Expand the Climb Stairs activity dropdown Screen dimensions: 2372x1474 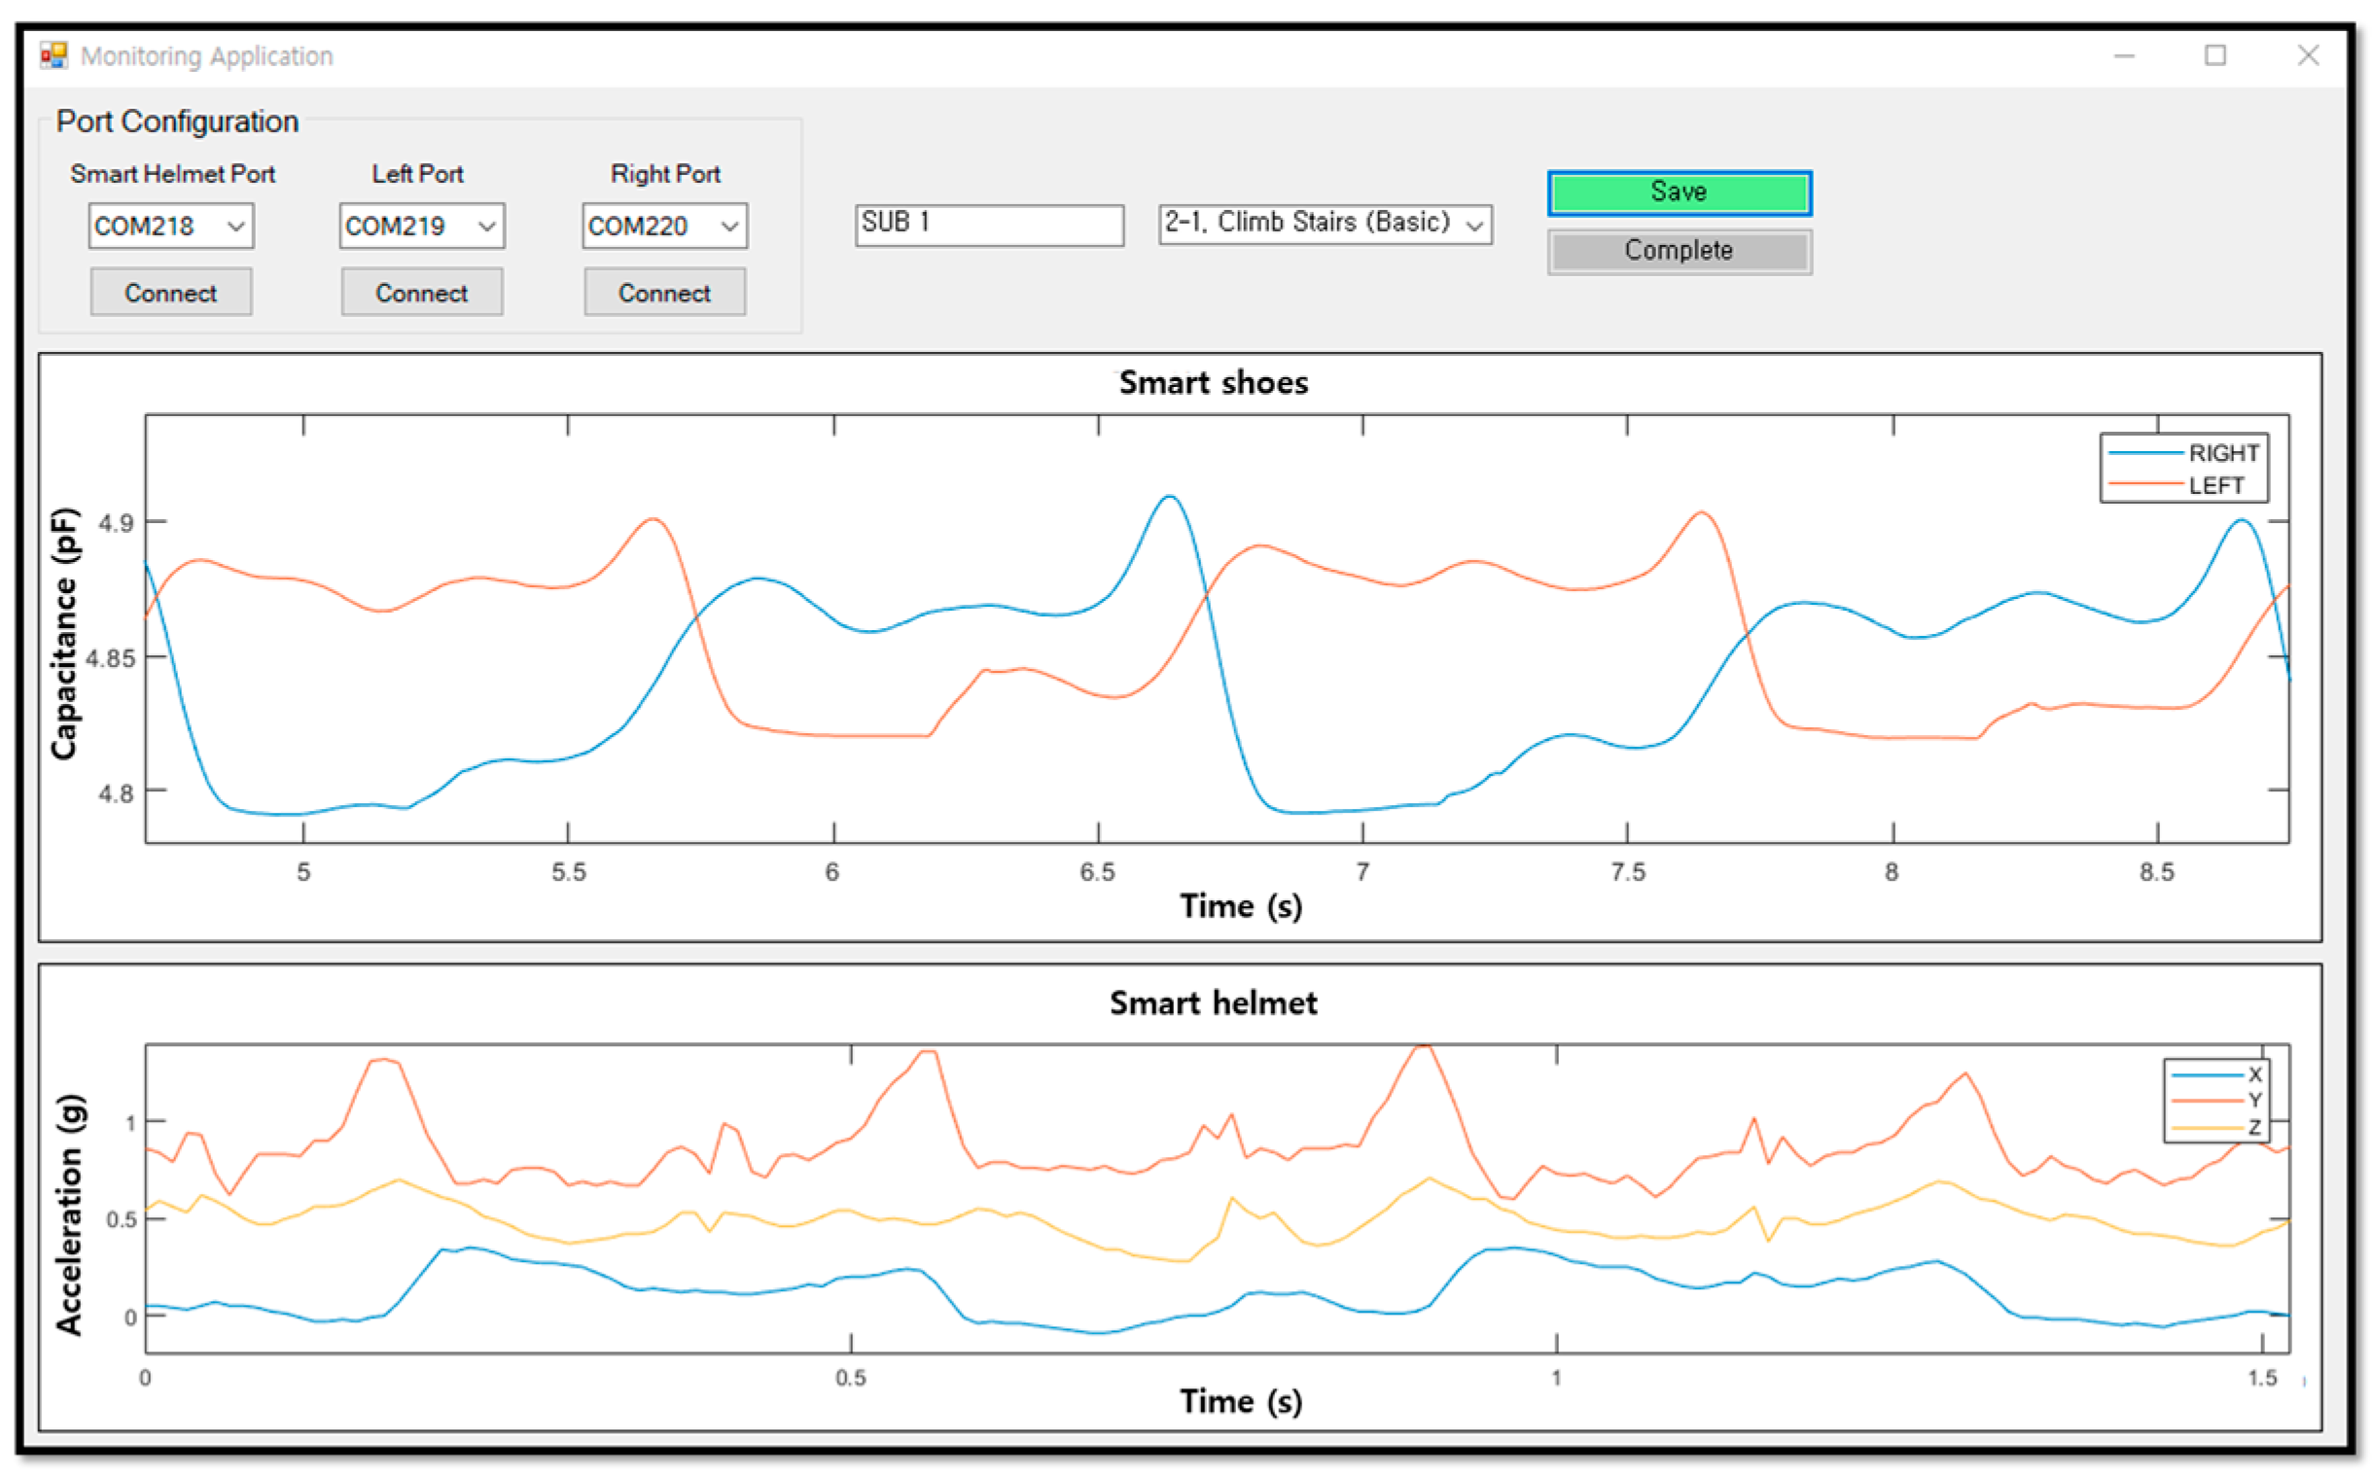[x=1324, y=225]
